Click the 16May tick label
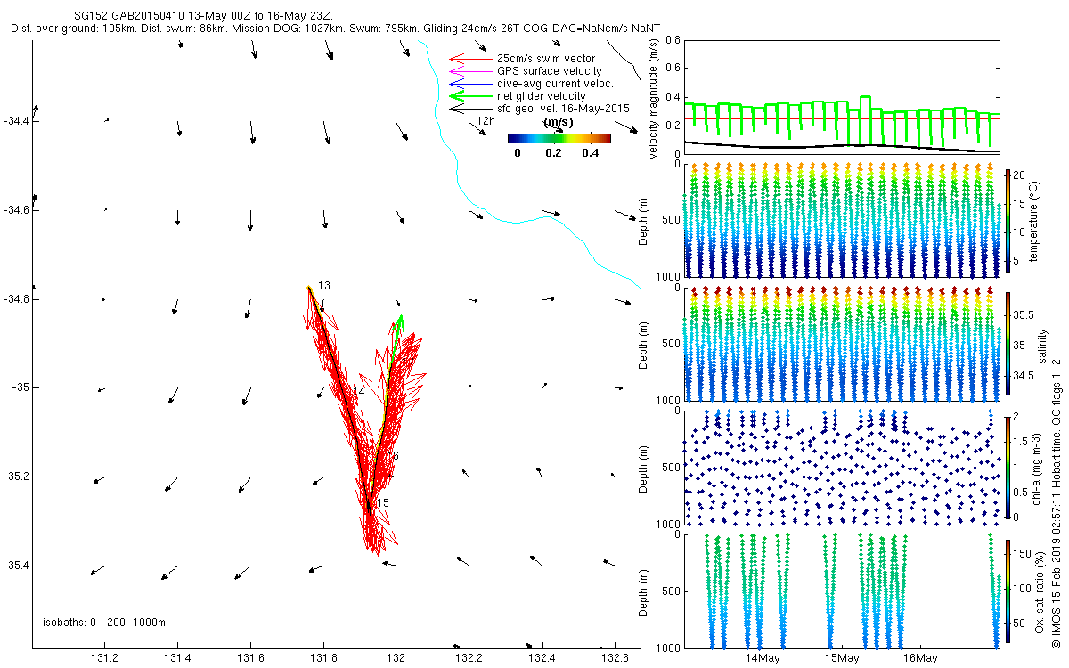 tap(919, 658)
